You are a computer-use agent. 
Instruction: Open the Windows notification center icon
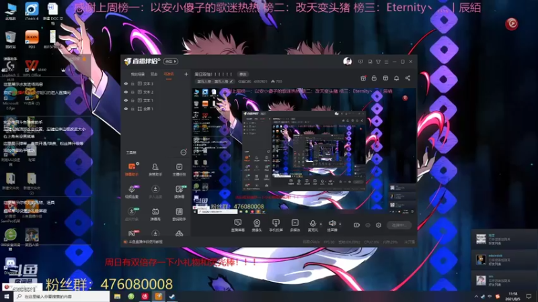[x=529, y=296]
